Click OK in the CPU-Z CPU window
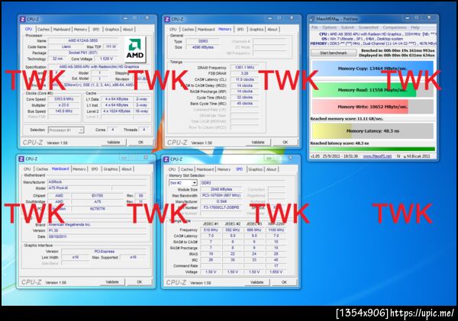Screen dimensions: 458x321 pyautogui.click(x=140, y=143)
